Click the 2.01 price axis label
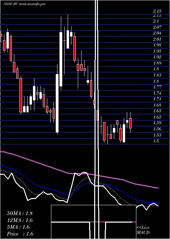Viewport: 170px width, 239px height. 157,39
